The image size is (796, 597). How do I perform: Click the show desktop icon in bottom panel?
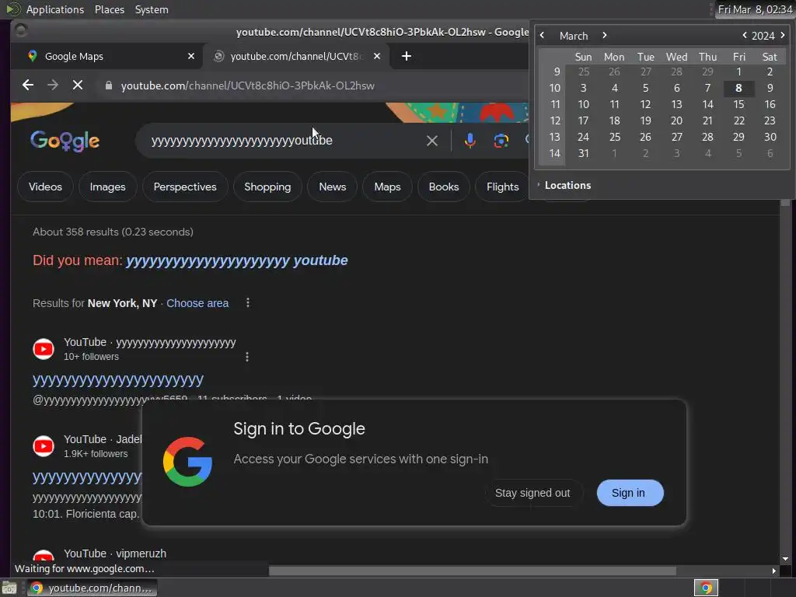coord(9,588)
